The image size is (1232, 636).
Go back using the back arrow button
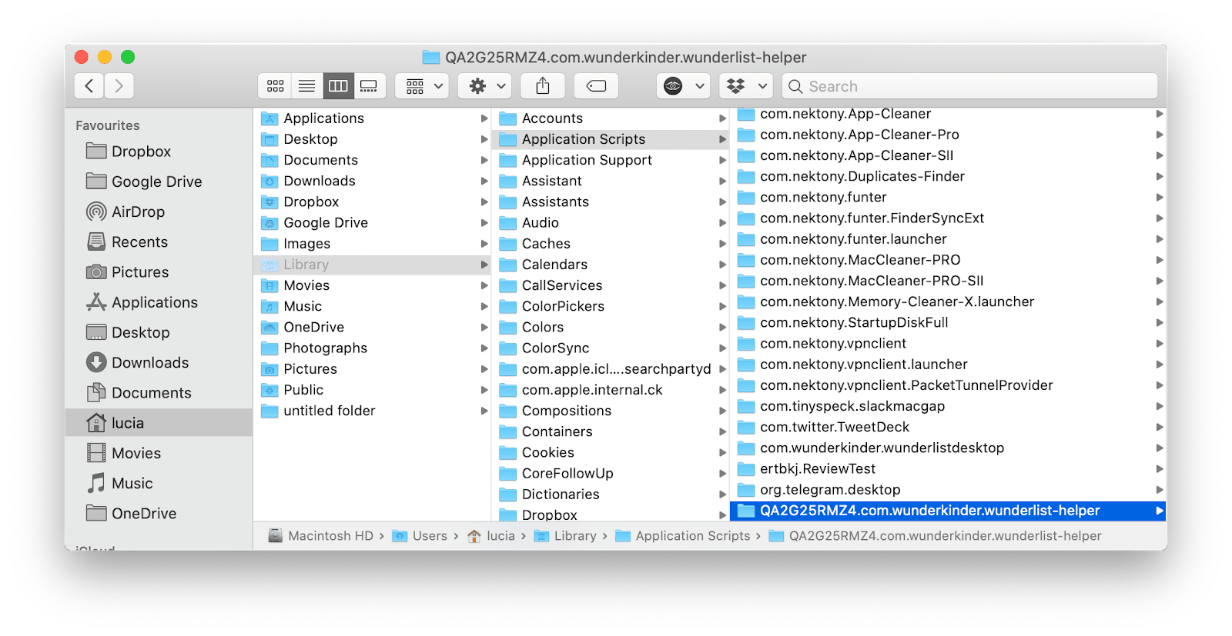click(x=89, y=86)
